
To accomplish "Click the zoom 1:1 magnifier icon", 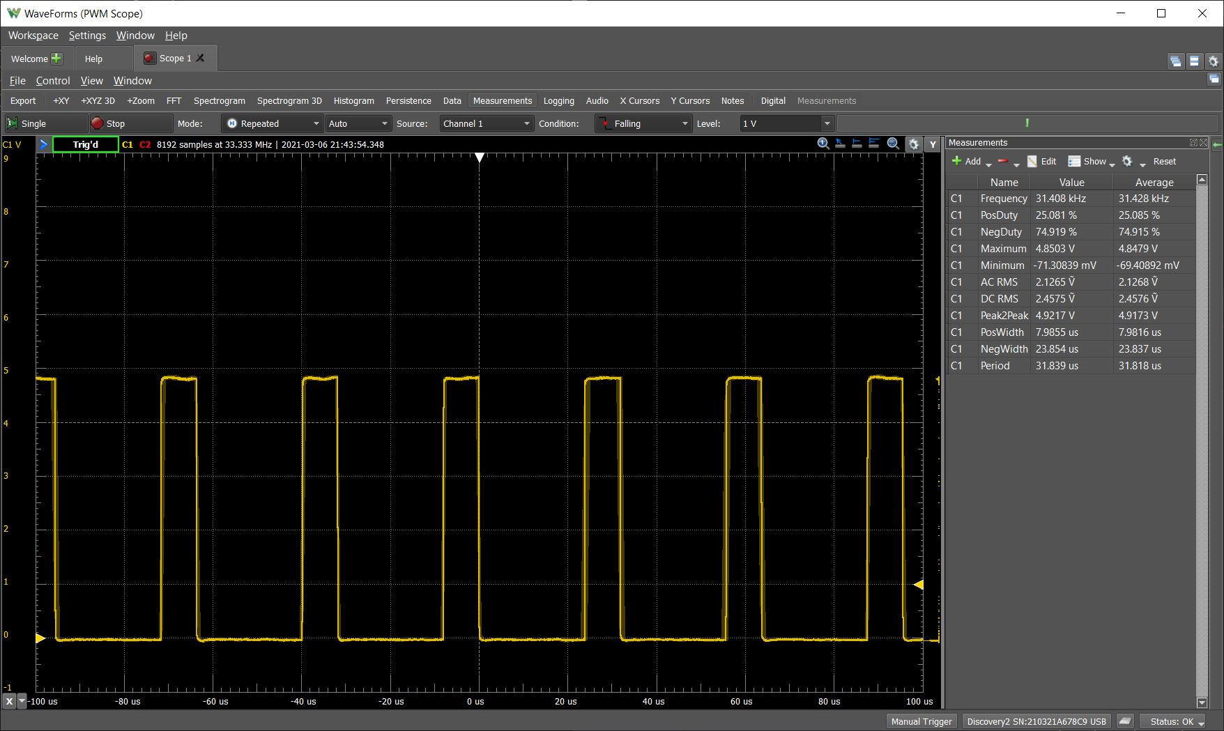I will coord(823,144).
